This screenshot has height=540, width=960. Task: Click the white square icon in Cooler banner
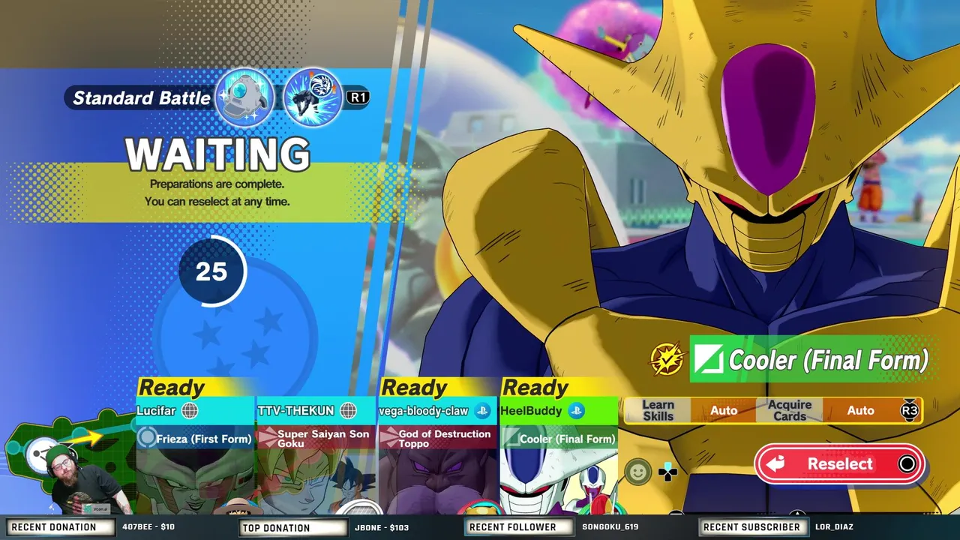click(708, 360)
